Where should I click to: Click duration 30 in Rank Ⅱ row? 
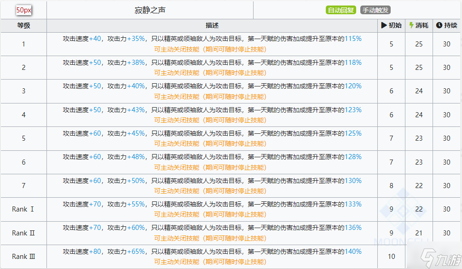coord(447,233)
